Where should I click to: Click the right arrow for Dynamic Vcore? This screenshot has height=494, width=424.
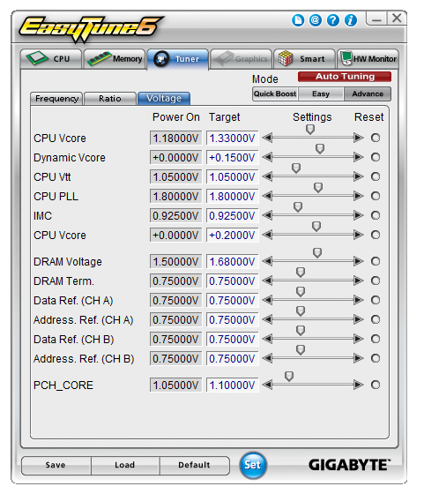click(x=359, y=157)
